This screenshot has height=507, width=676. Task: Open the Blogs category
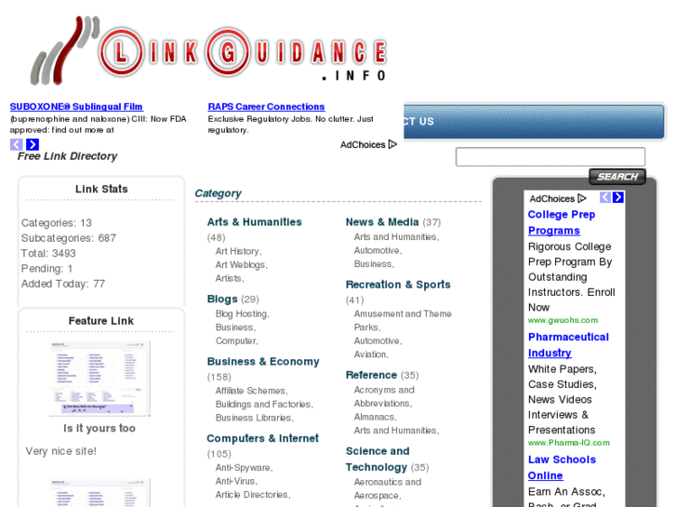point(222,299)
